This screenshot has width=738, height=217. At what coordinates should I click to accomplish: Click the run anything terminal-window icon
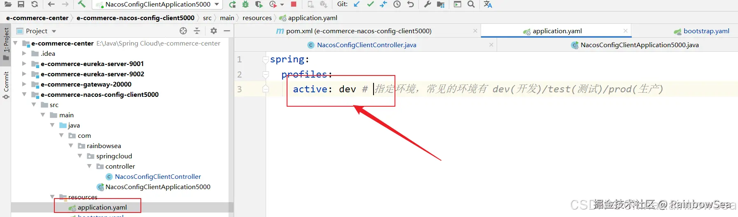pyautogui.click(x=458, y=5)
